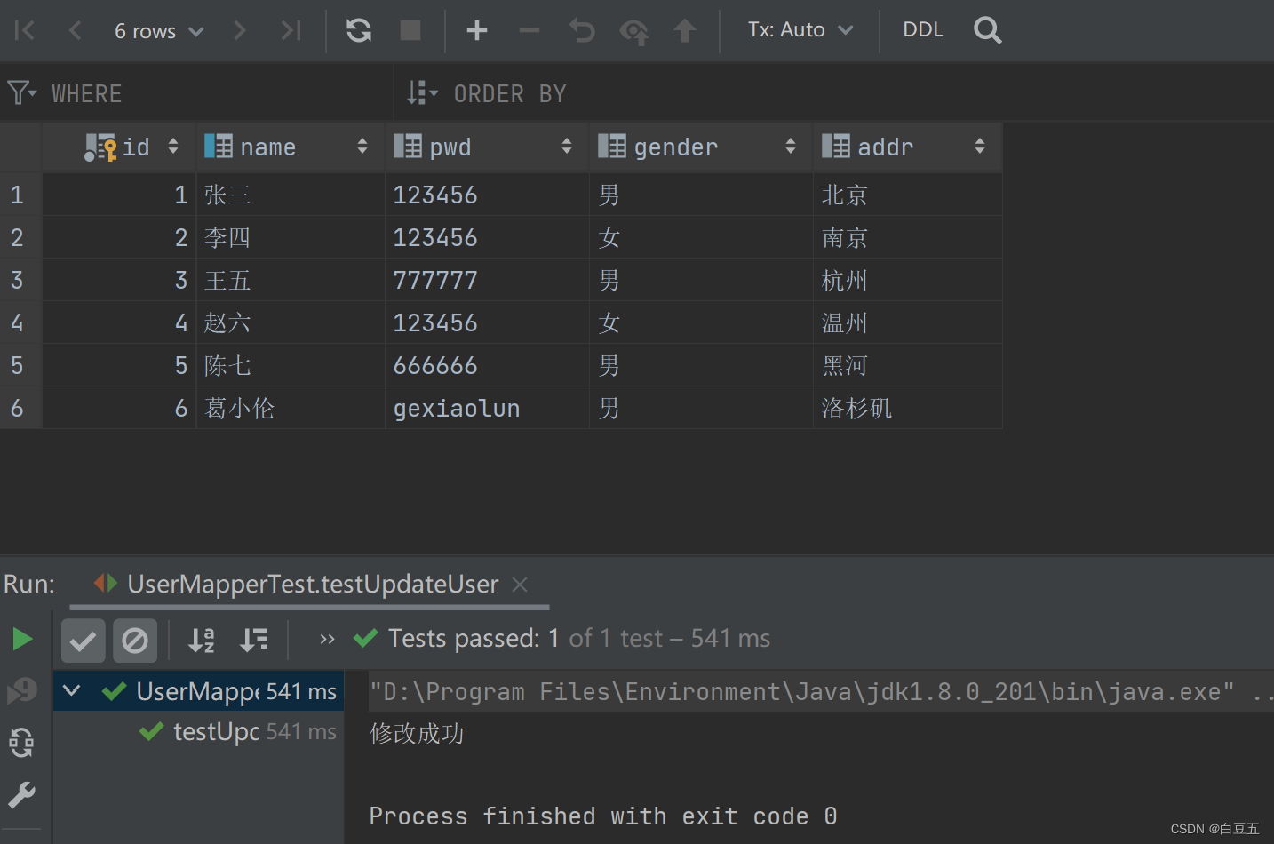This screenshot has height=844, width=1274.
Task: Expand more toolbar actions chevrons
Action: click(x=327, y=639)
